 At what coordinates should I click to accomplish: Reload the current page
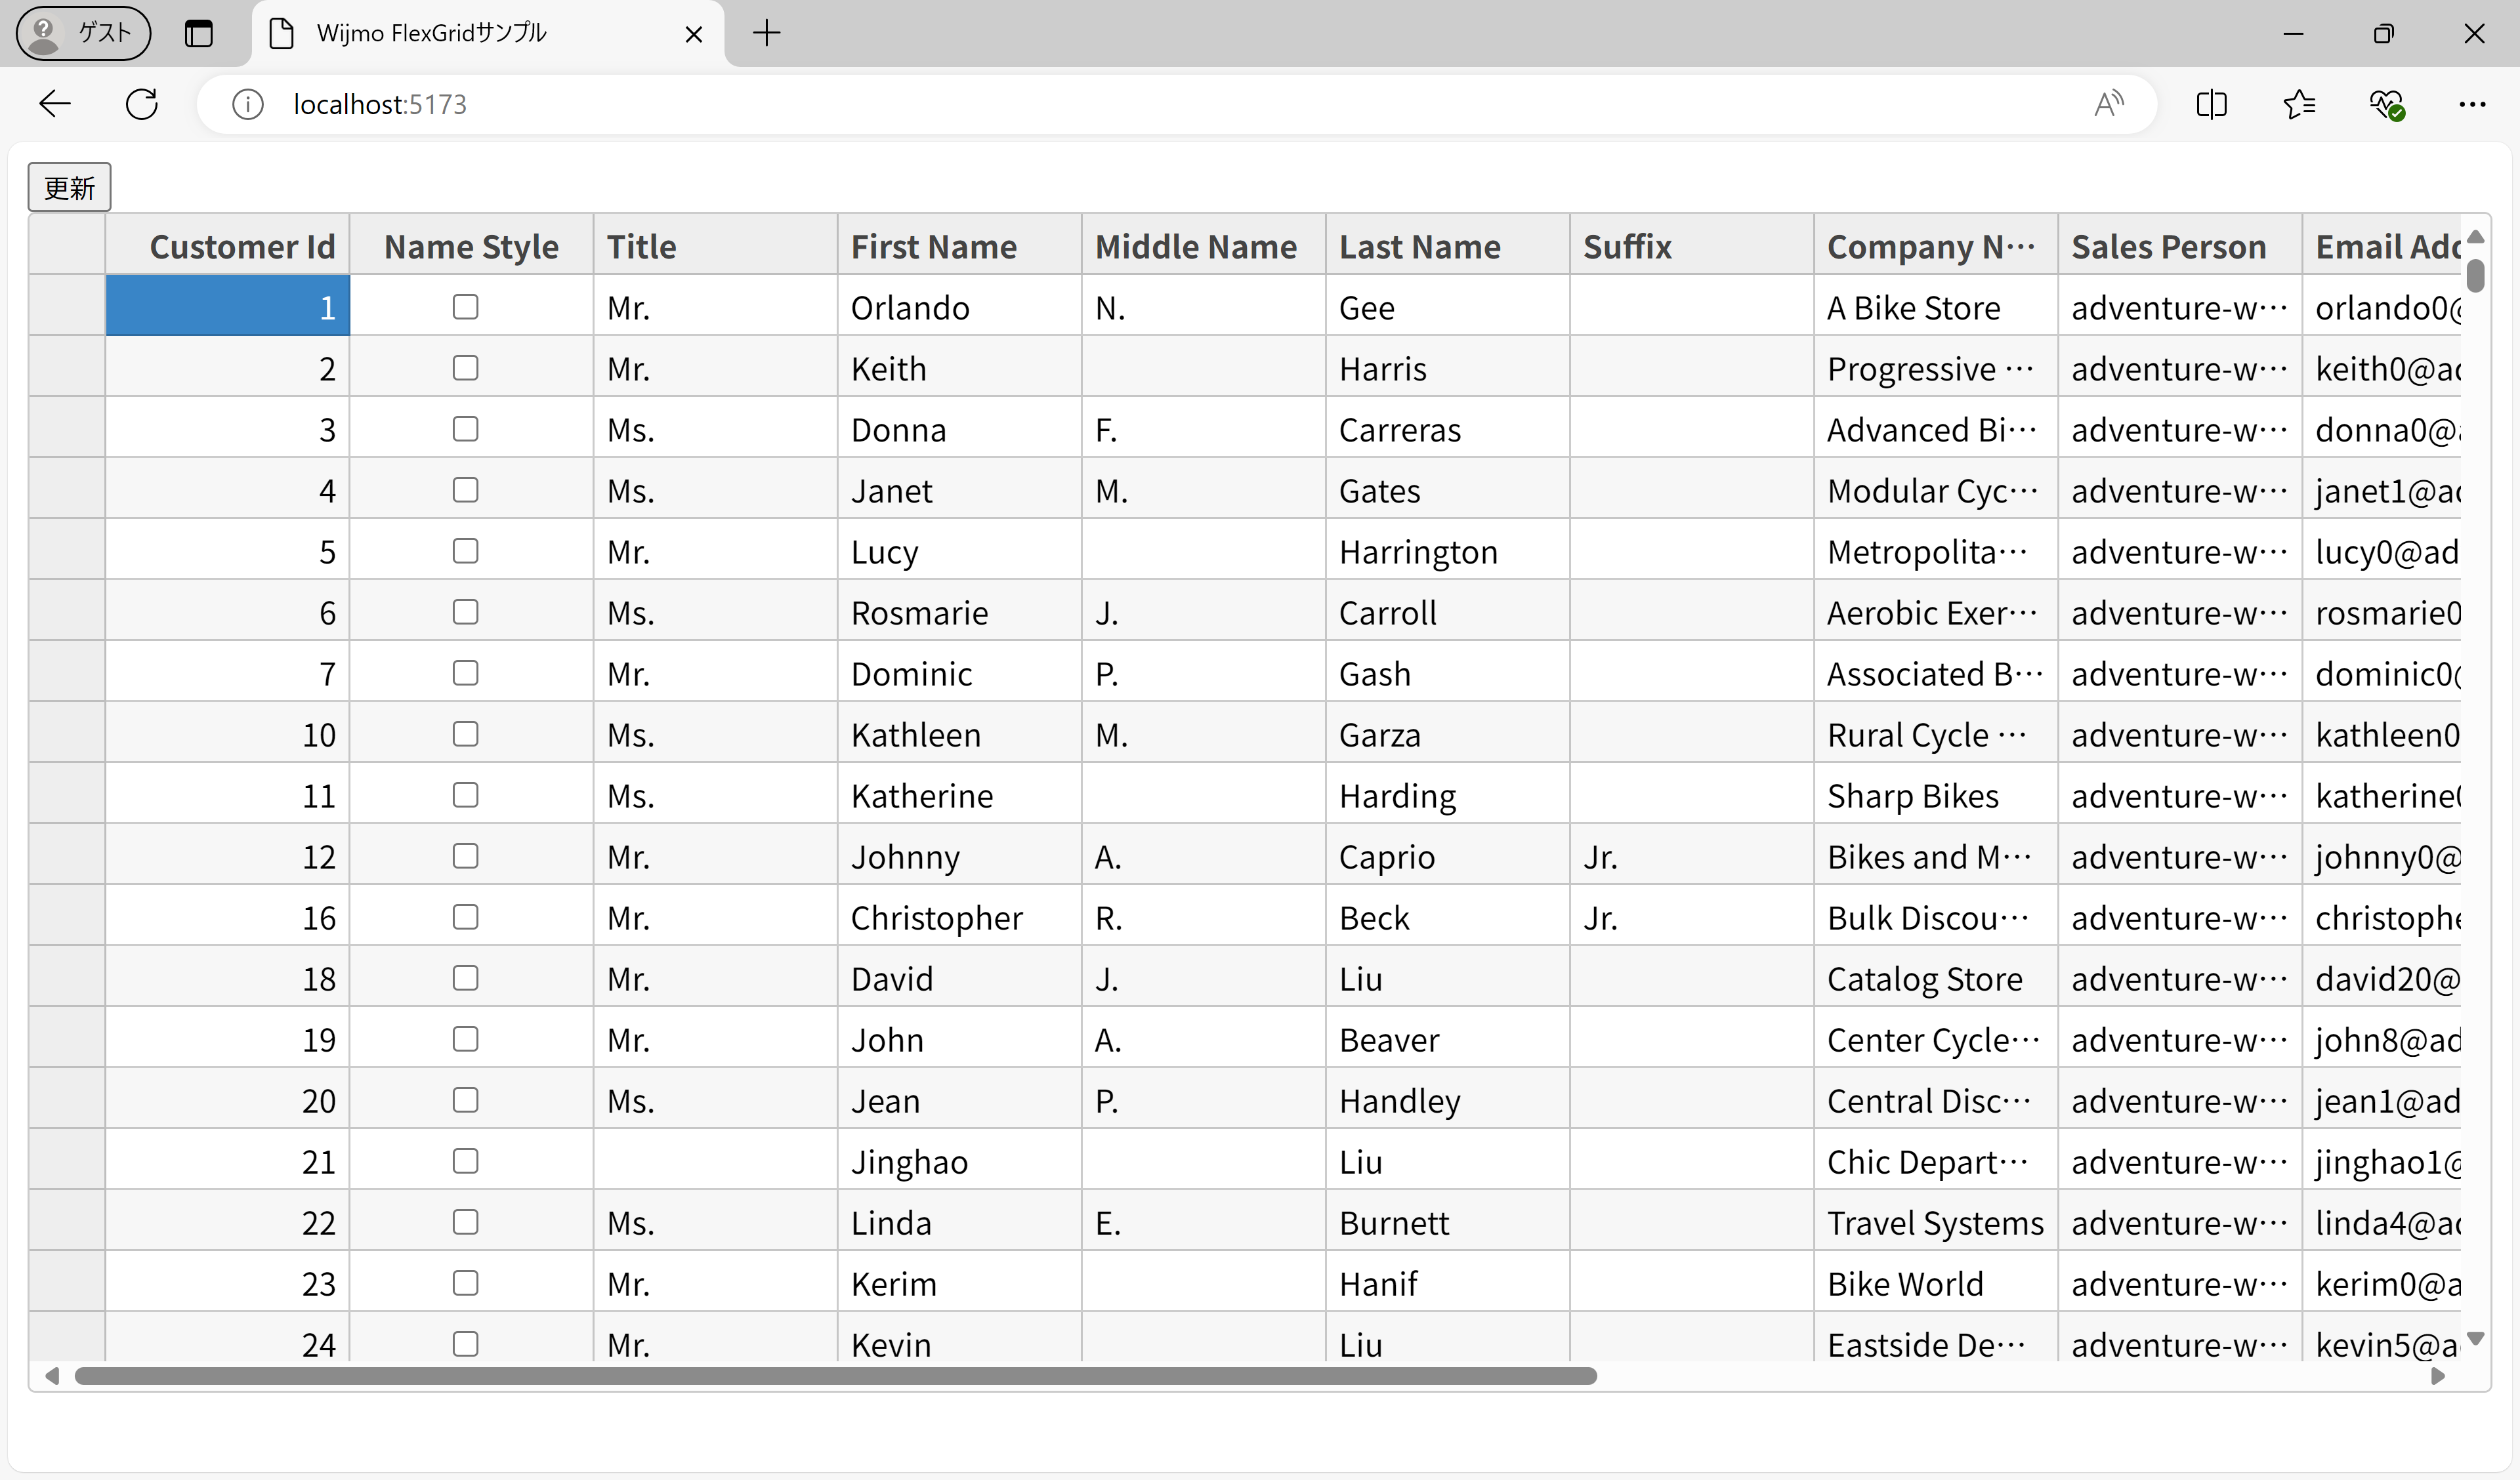pyautogui.click(x=142, y=104)
